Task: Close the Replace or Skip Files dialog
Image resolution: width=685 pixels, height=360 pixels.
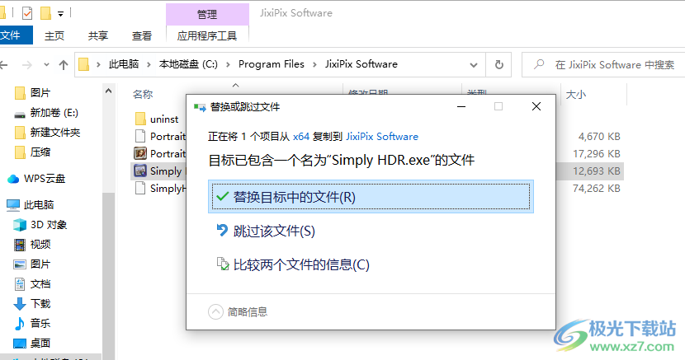Action: tap(536, 106)
